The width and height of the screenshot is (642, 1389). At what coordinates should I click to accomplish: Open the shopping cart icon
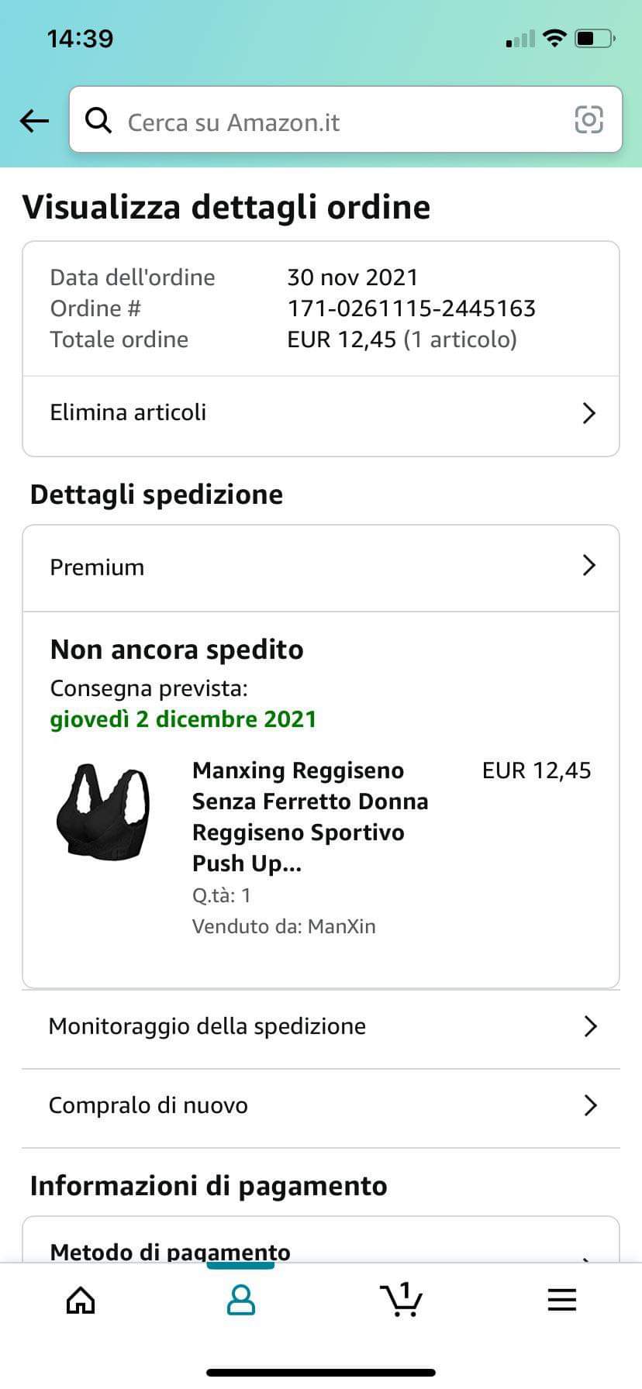coord(401,1300)
